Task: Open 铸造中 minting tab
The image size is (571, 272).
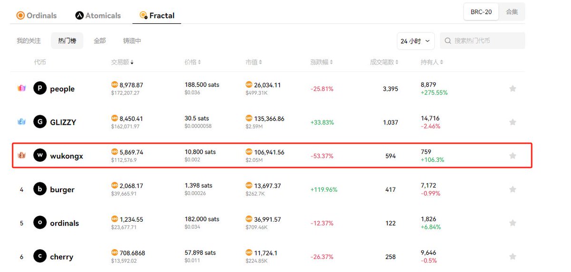Action: click(132, 41)
